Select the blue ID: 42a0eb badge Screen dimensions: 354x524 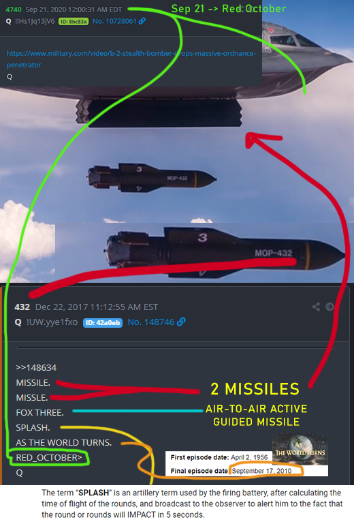[103, 322]
